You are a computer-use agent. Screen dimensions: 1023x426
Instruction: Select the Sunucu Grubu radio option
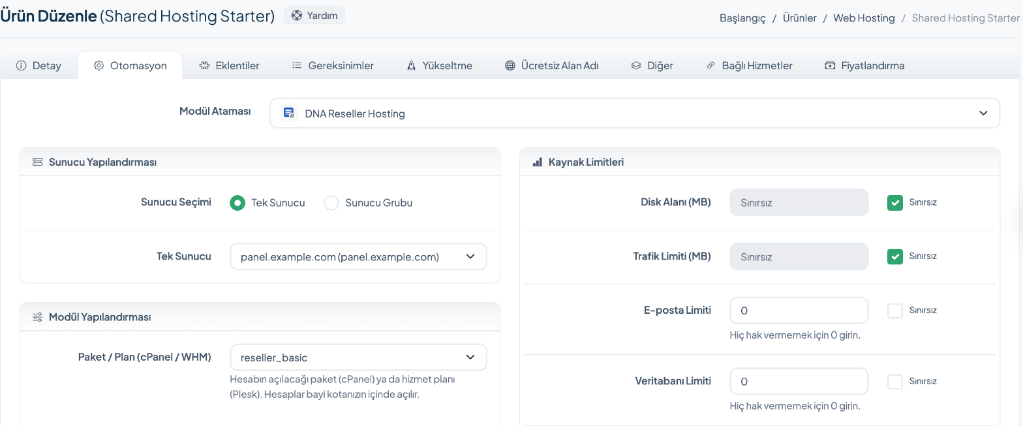[x=331, y=203]
